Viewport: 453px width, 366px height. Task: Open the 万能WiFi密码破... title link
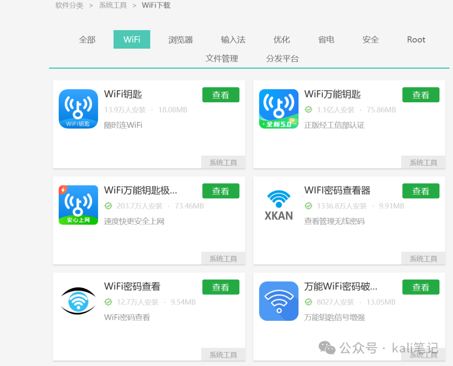point(341,287)
